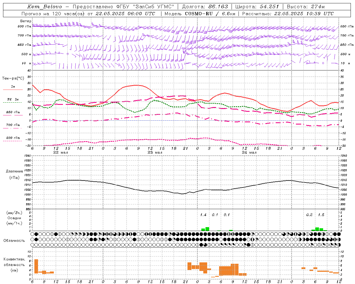Click the 500 м wind level label on left

[x=26, y=54]
